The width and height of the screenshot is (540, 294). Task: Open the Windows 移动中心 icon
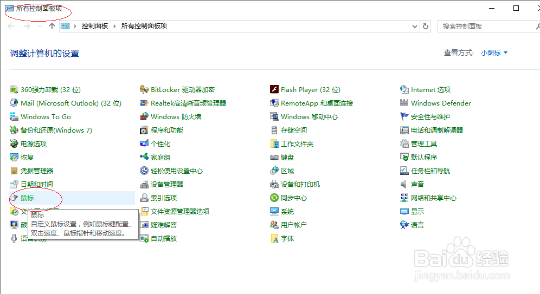(274, 116)
